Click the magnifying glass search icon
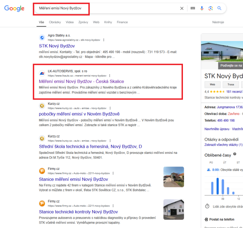Viewport: 243px width, 228px height. [x=219, y=8]
